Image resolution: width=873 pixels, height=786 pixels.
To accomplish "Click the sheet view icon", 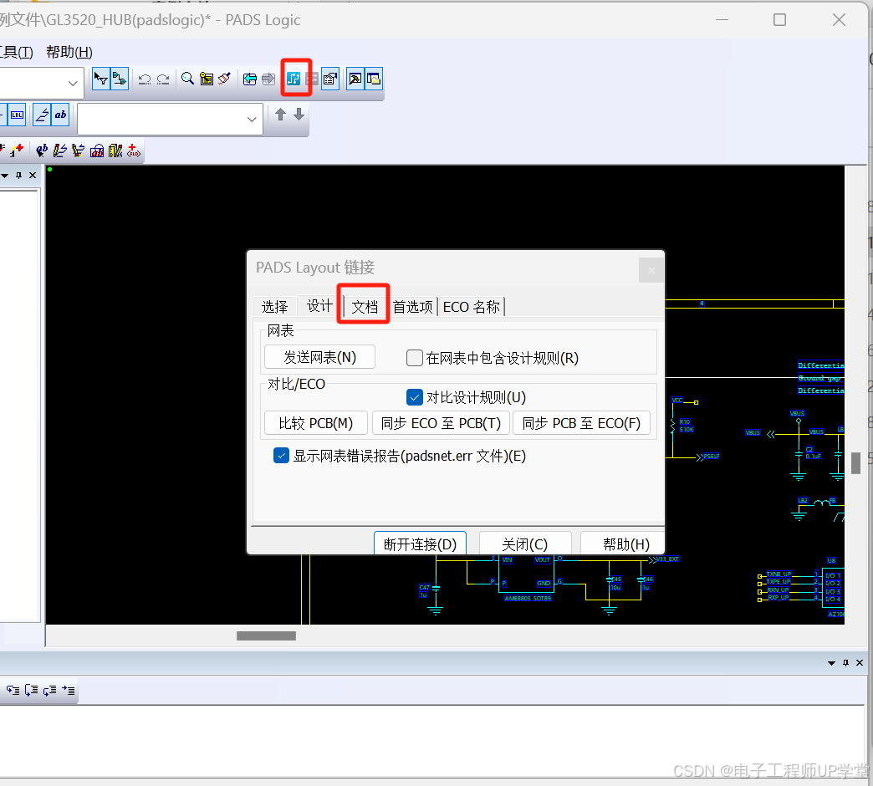I will click(x=207, y=79).
